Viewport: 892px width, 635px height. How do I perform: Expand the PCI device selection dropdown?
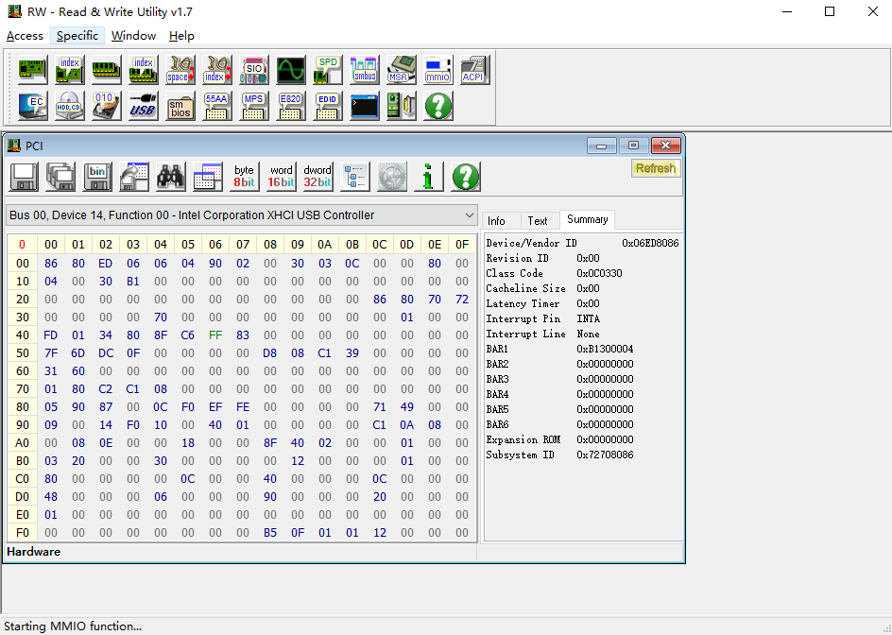pyautogui.click(x=470, y=215)
